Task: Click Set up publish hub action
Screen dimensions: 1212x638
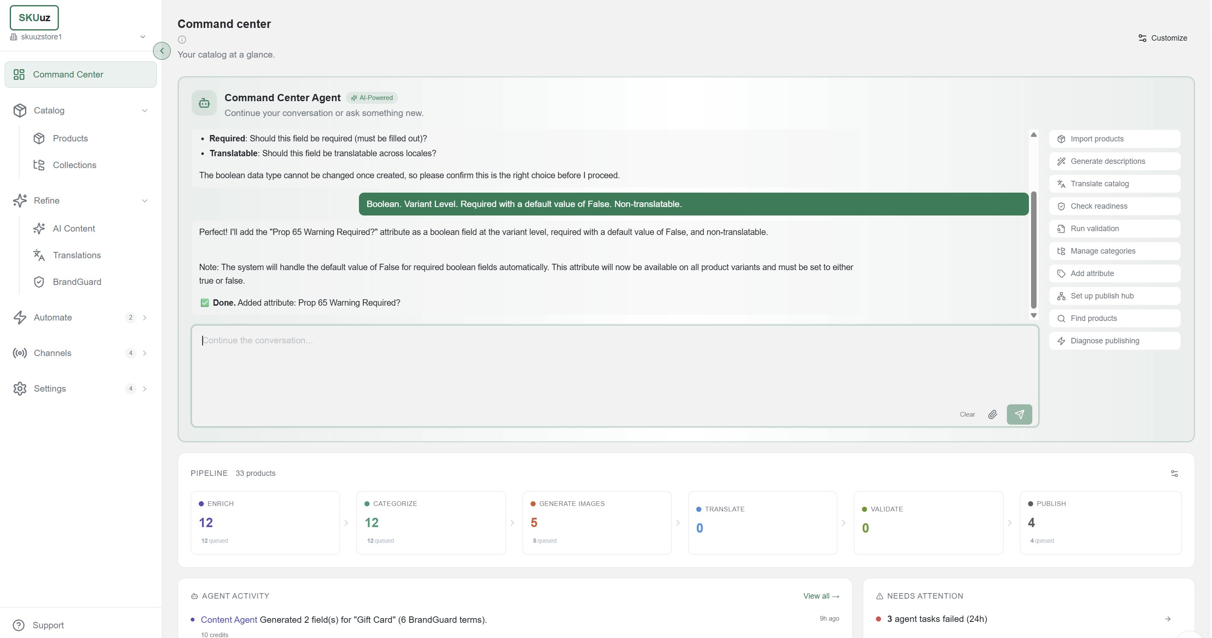Action: pyautogui.click(x=1114, y=296)
